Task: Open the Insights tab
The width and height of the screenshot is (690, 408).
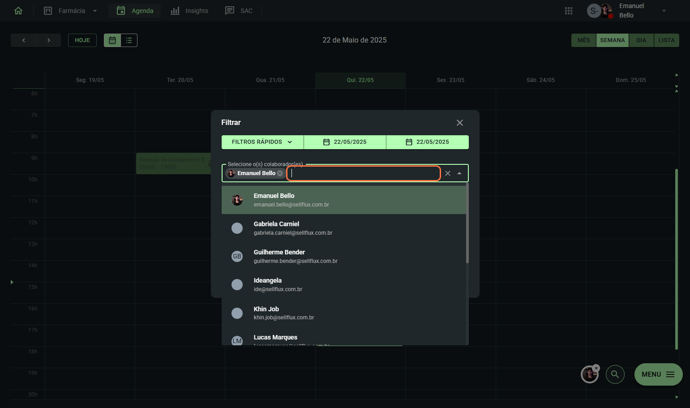Action: [x=189, y=11]
